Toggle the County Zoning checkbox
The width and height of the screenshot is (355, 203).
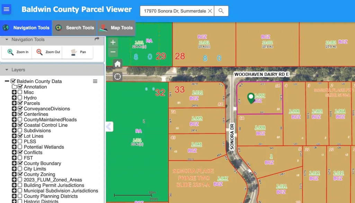[20, 174]
